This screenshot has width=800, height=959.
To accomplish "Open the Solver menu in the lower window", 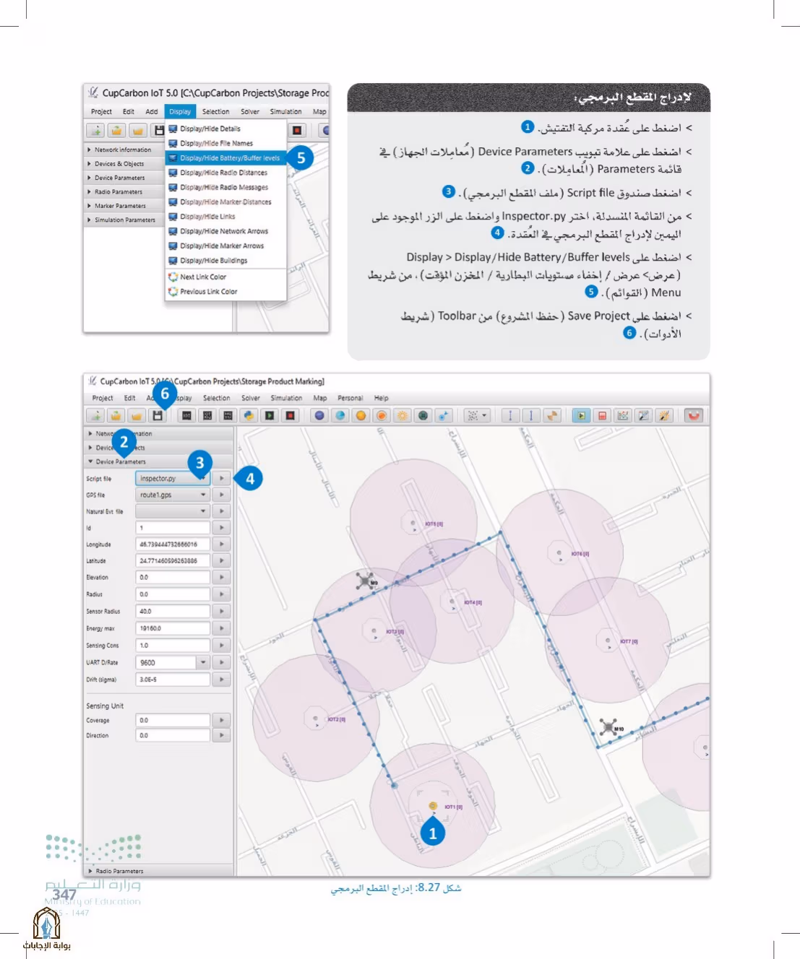I will (251, 398).
